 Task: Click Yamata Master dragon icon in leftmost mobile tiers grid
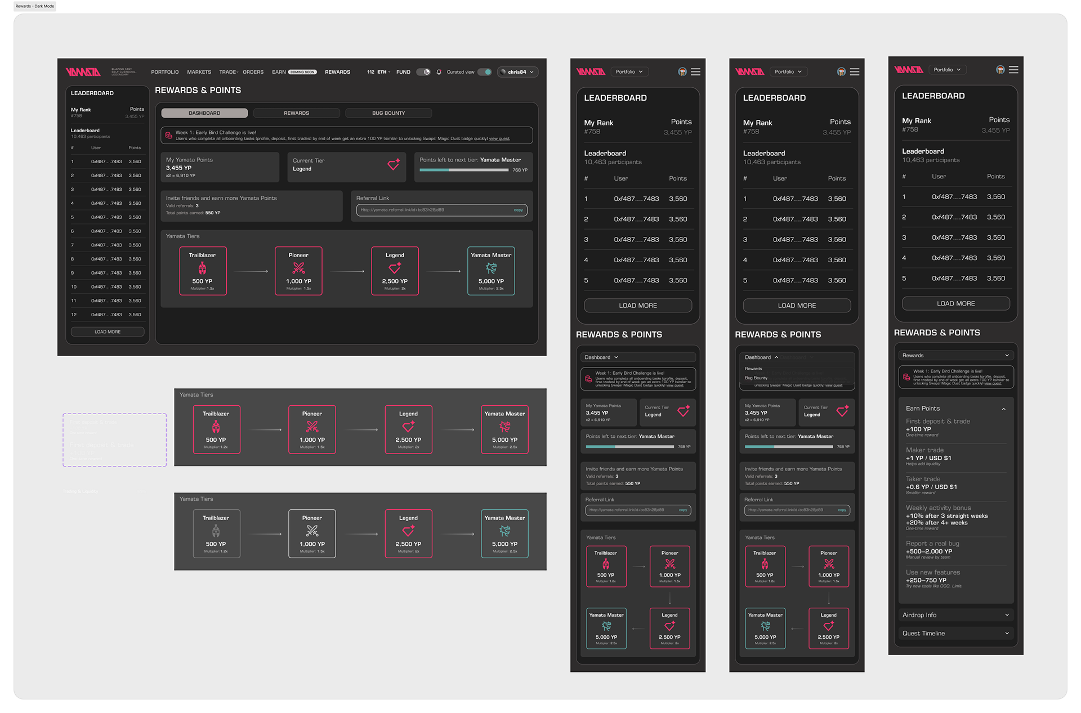point(606,626)
